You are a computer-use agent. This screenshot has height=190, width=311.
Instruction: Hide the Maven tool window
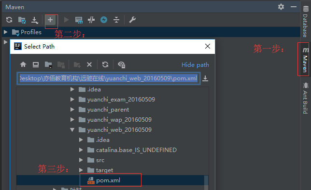click(294, 7)
